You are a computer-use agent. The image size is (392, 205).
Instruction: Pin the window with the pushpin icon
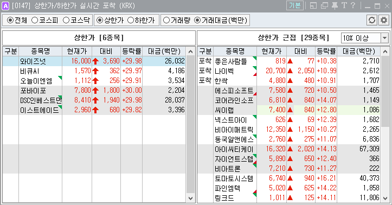click(335, 5)
